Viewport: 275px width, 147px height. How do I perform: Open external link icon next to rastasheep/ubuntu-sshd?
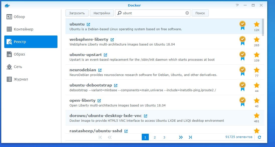click(126, 131)
